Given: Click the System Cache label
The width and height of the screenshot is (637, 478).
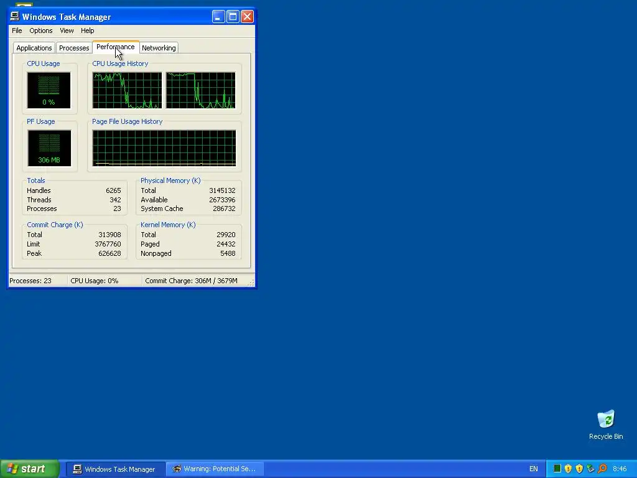Looking at the screenshot, I should pos(162,209).
